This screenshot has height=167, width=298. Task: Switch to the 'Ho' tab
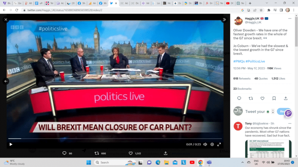[x=167, y=3]
